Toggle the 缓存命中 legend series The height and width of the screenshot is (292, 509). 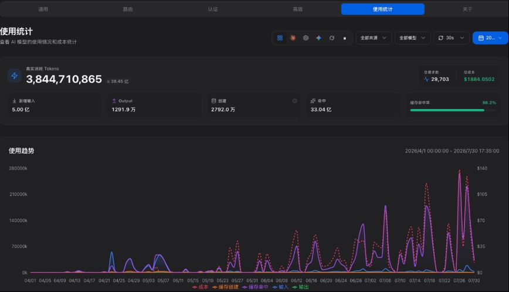pyautogui.click(x=255, y=287)
